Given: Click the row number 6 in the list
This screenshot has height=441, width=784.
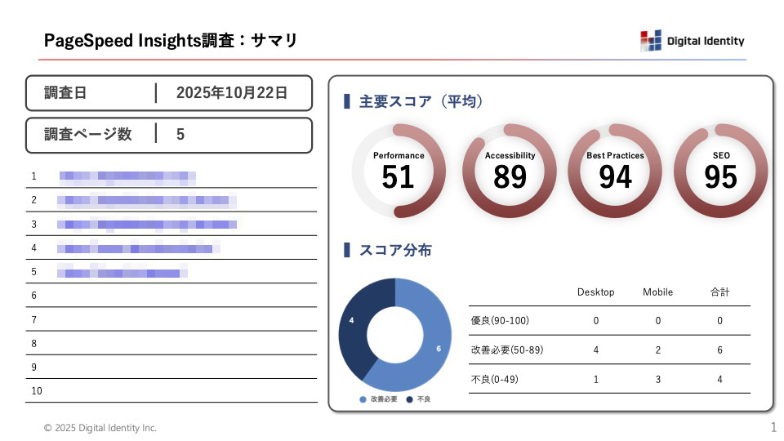Looking at the screenshot, I should pyautogui.click(x=33, y=296).
